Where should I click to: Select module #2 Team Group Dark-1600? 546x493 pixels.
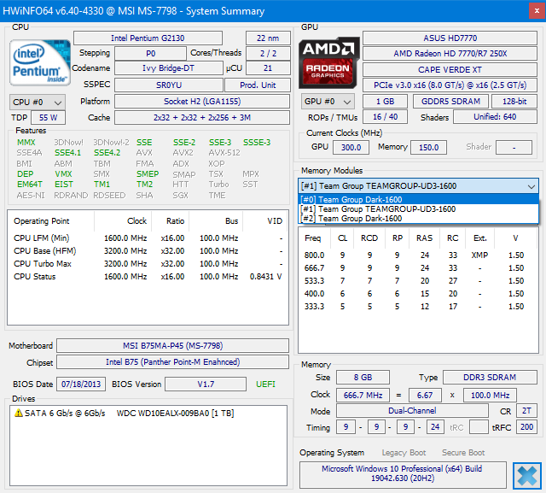tap(419, 218)
